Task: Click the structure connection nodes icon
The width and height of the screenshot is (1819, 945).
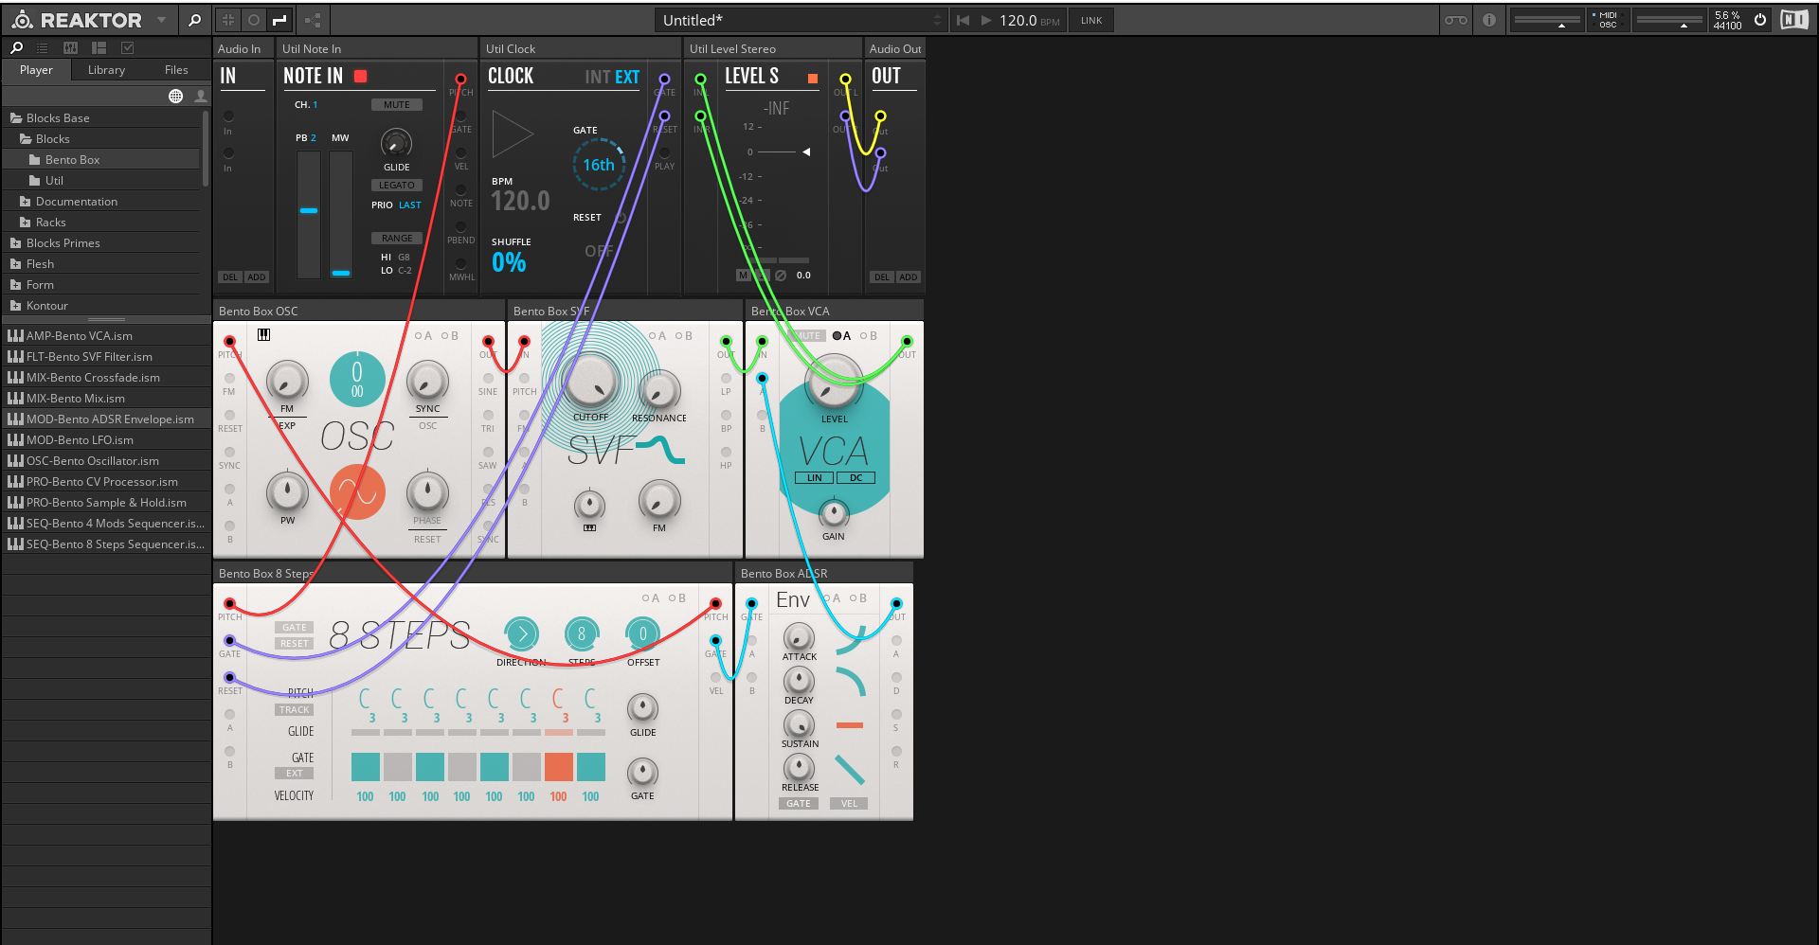Action: tap(313, 20)
